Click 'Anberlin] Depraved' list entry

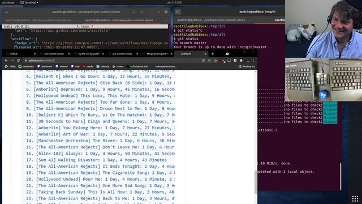coord(101,90)
